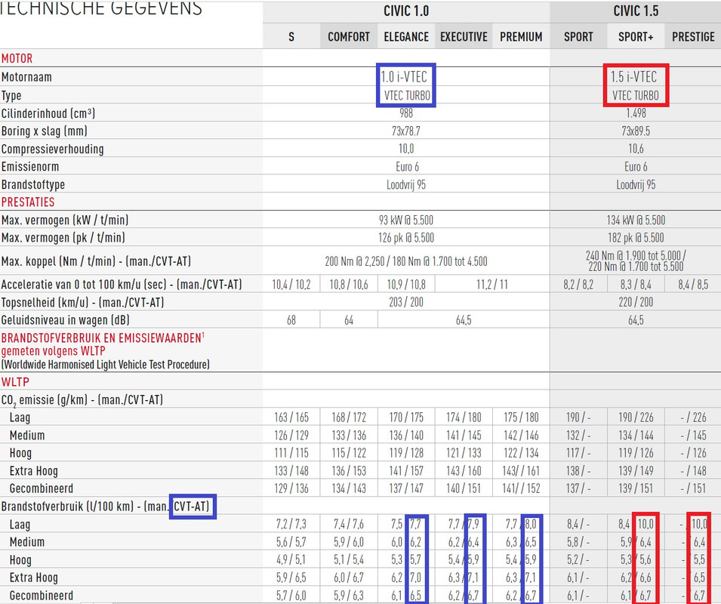The height and width of the screenshot is (604, 721).
Task: Select the PREMIUM trim column header
Action: click(521, 37)
